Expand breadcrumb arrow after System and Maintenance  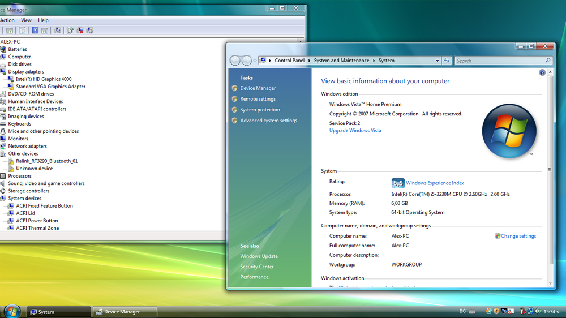click(374, 61)
